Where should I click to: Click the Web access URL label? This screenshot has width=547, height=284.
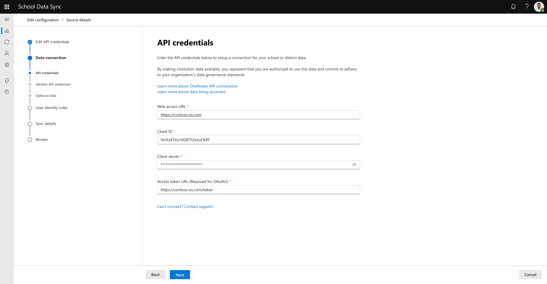click(x=172, y=106)
